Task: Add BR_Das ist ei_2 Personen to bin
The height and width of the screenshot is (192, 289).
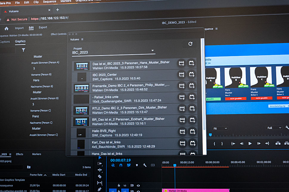Action: 192,120
